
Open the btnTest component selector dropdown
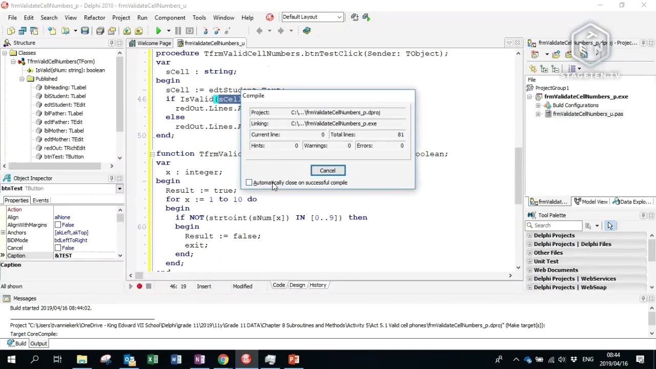[x=119, y=189]
